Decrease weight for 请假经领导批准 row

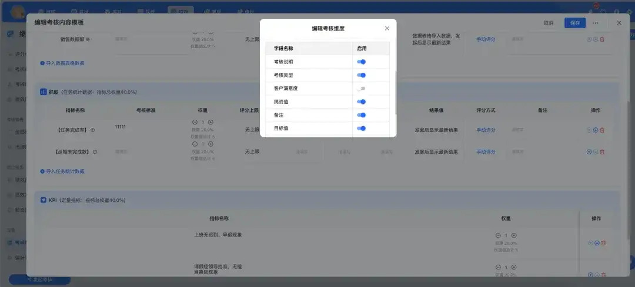tap(498, 267)
